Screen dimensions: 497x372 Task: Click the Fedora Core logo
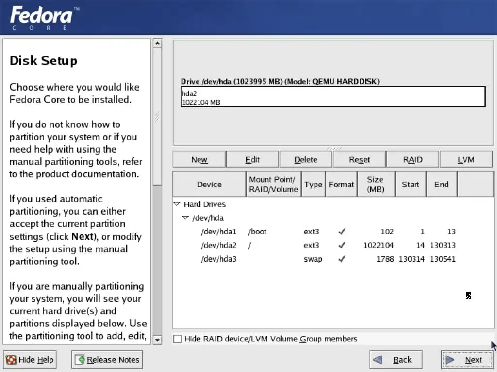(44, 18)
